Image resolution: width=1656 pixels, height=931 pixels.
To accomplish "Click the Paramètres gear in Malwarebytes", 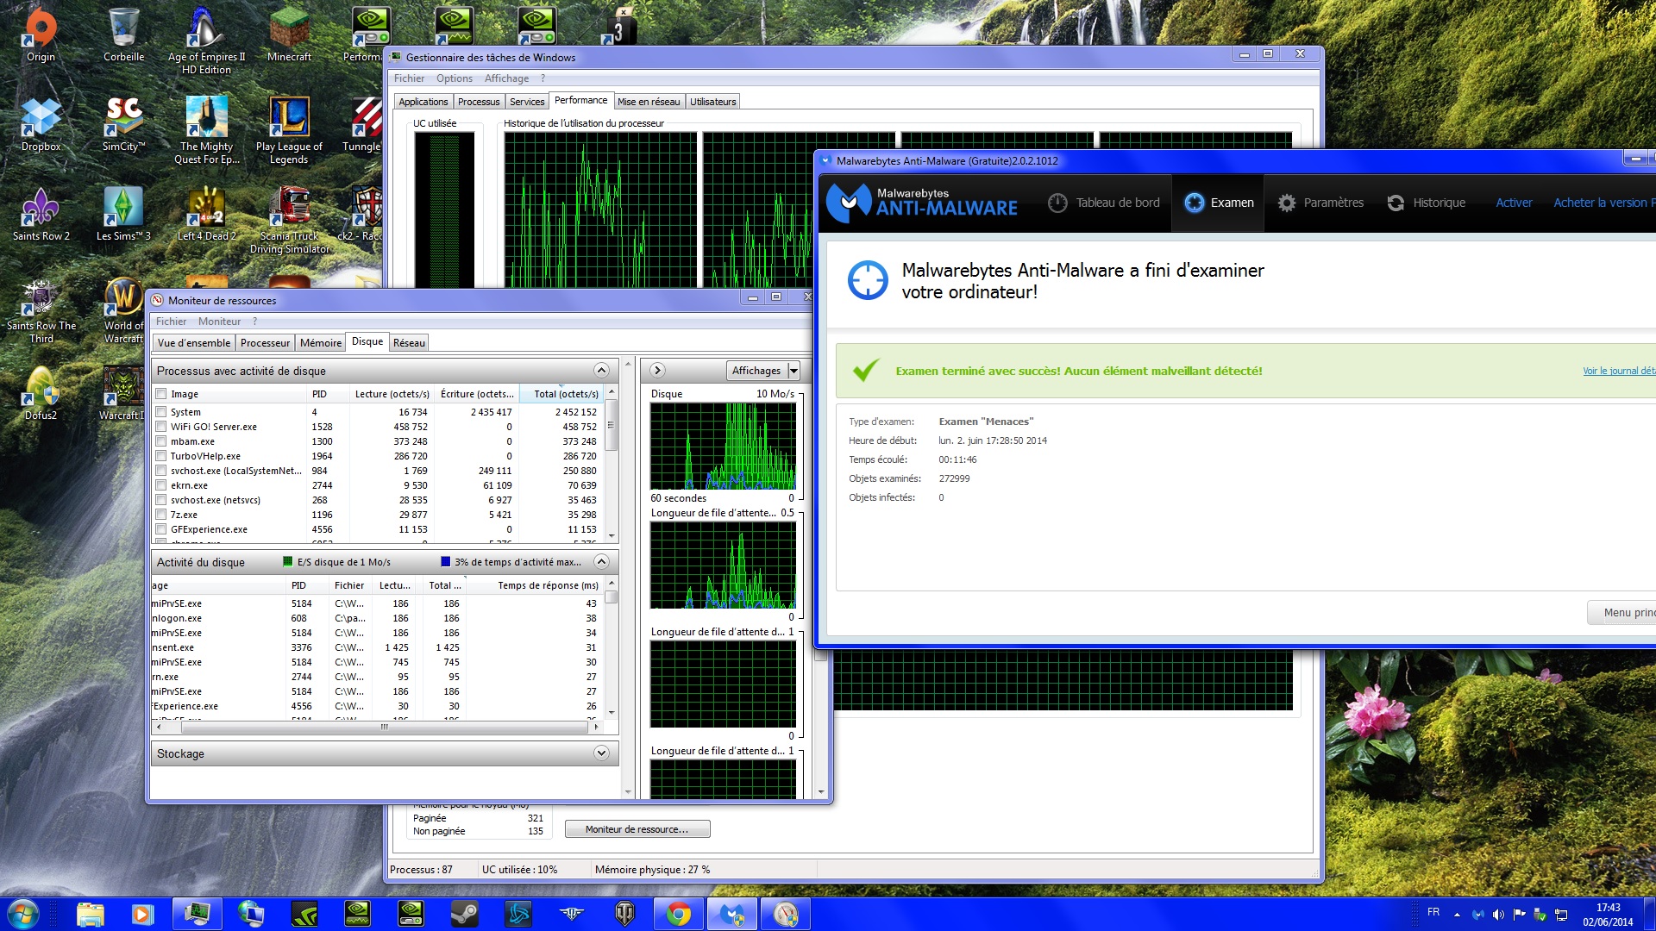I will (x=1286, y=203).
